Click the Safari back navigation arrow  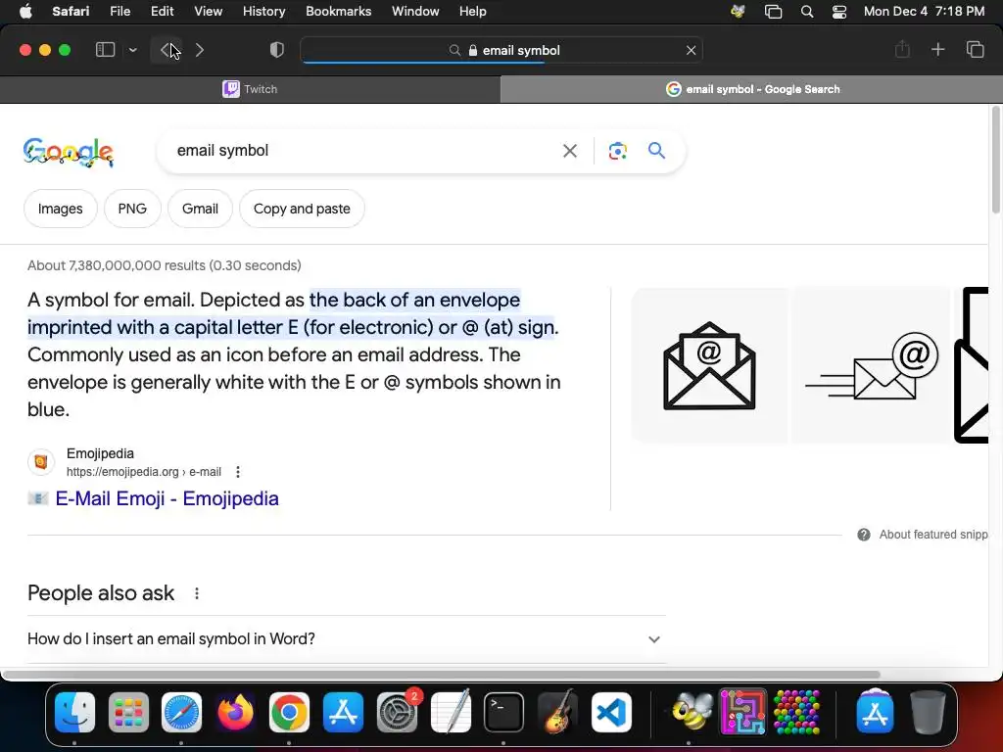pos(167,50)
